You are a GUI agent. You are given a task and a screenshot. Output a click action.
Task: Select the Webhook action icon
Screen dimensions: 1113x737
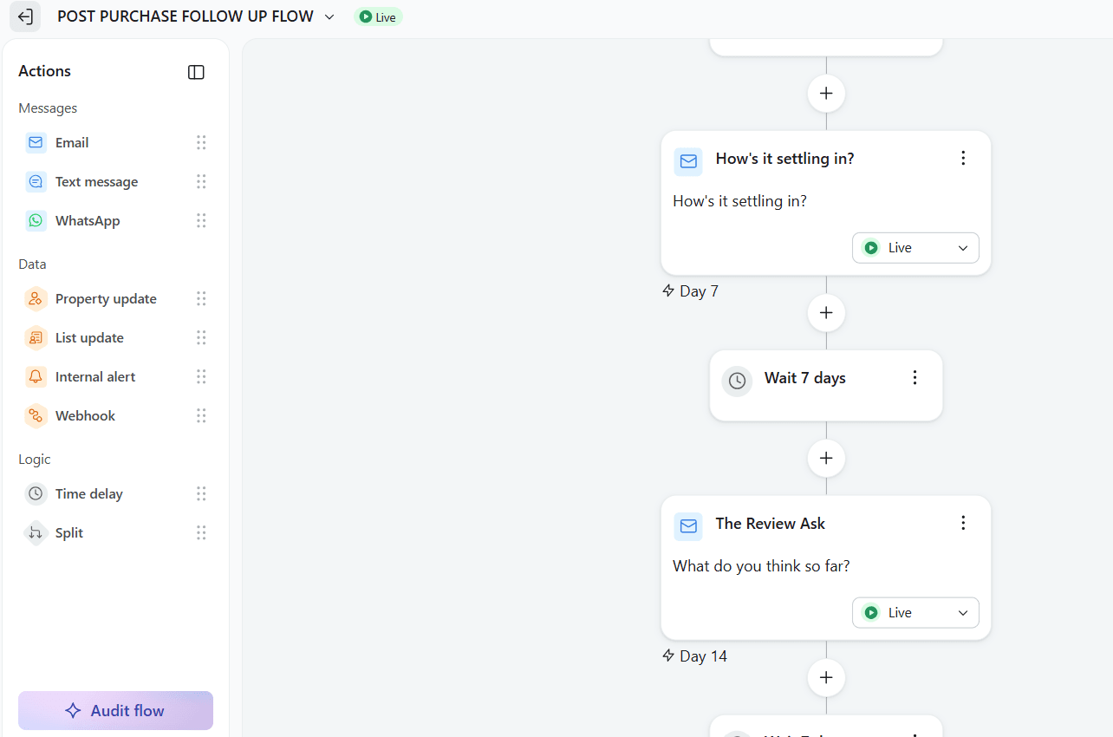click(36, 415)
